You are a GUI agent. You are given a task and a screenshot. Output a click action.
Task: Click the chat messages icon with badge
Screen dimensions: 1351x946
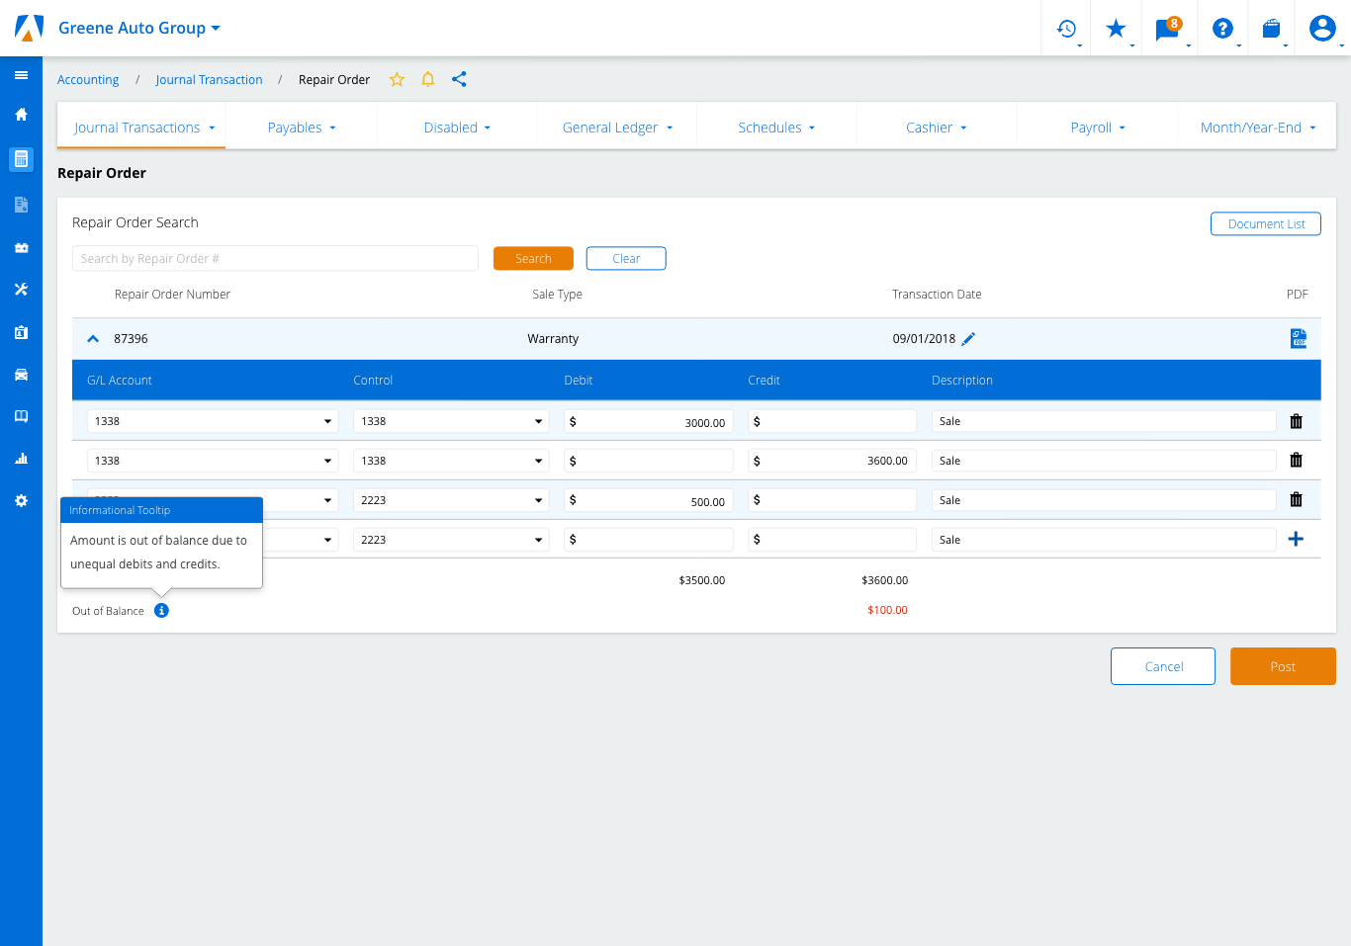tap(1167, 29)
